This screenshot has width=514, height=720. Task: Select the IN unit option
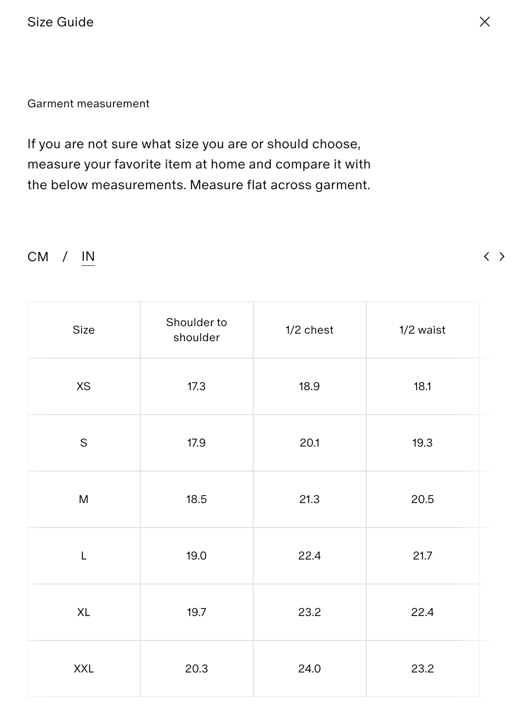(88, 256)
